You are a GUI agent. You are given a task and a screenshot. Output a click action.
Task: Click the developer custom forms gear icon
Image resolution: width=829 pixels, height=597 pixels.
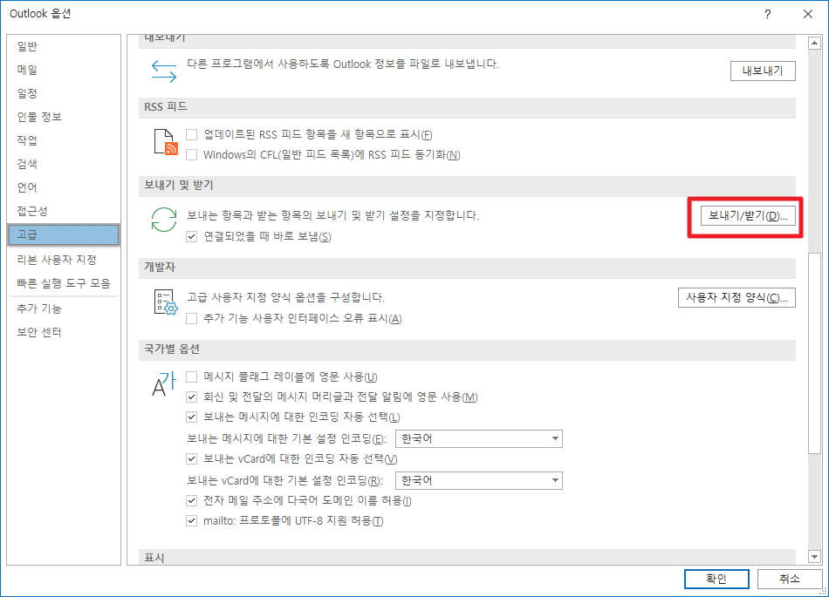pos(166,302)
